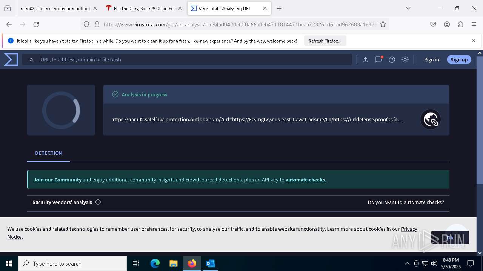Viewport: 483px width, 271px height.
Task: Close the VirusTotal - Analysing URL tab
Action: coord(265,8)
